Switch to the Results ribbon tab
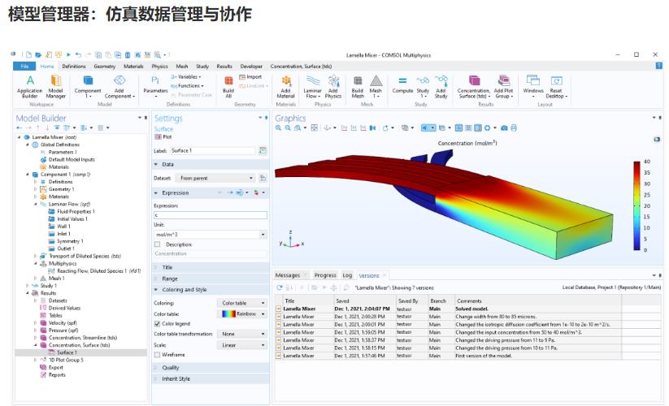Image resolution: width=669 pixels, height=406 pixels. (224, 67)
